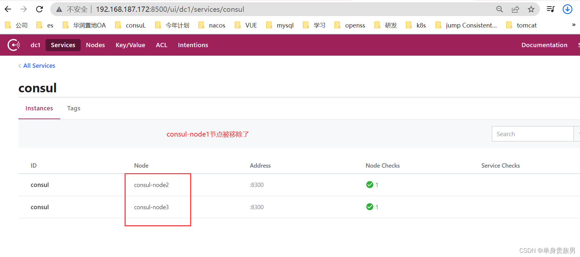Click the consul-node3 node name

point(151,207)
